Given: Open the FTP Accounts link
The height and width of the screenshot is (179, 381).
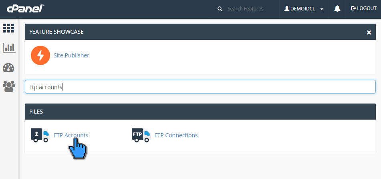Looking at the screenshot, I should pos(71,135).
